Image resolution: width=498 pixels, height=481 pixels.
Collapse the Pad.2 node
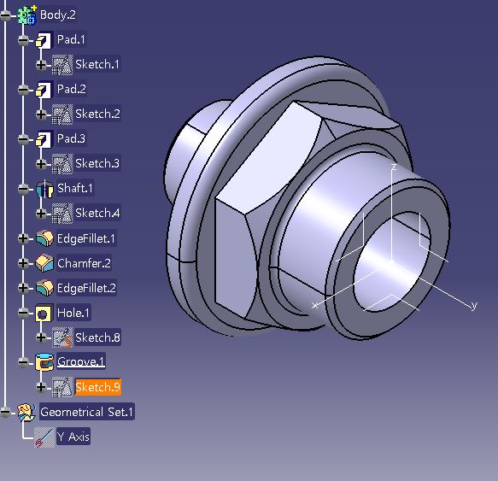[x=24, y=90]
